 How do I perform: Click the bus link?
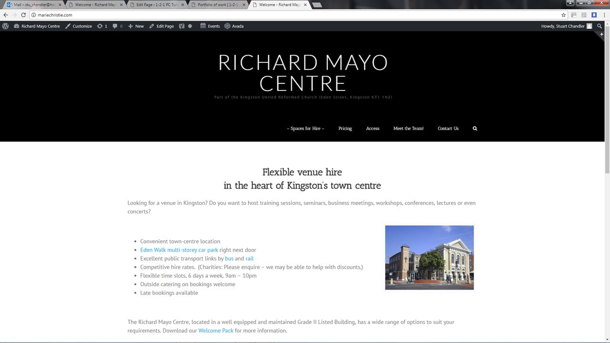(x=229, y=259)
